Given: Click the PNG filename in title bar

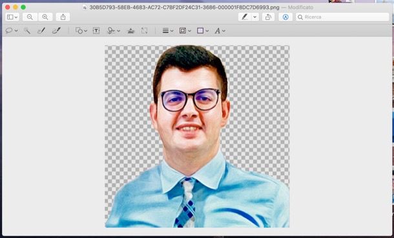Looking at the screenshot, I should click(184, 8).
